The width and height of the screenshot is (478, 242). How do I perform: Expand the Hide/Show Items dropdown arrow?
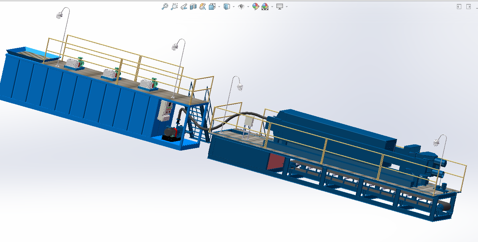click(248, 7)
